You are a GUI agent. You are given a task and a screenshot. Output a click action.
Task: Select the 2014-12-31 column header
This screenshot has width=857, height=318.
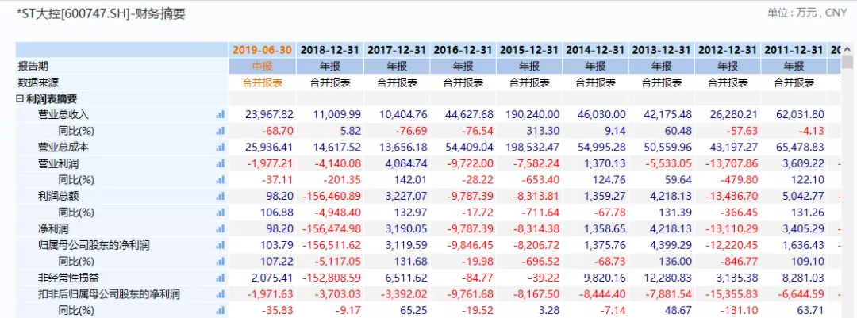[x=596, y=50]
